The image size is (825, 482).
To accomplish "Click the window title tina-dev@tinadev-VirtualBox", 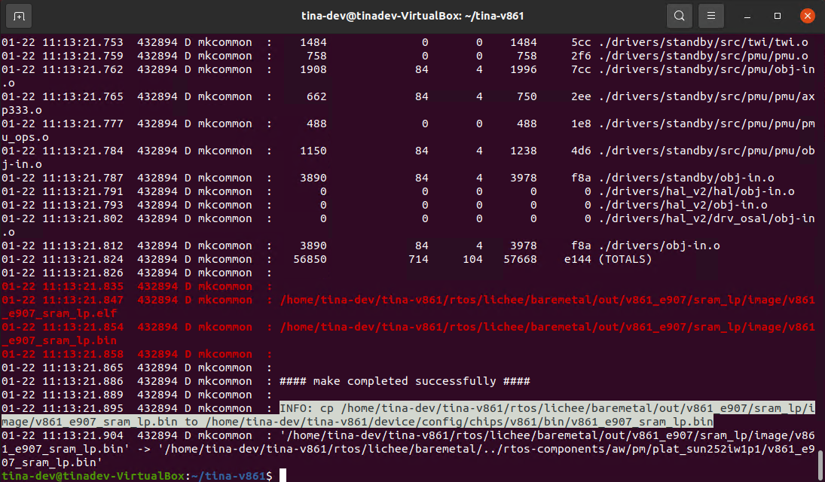I will tap(412, 16).
